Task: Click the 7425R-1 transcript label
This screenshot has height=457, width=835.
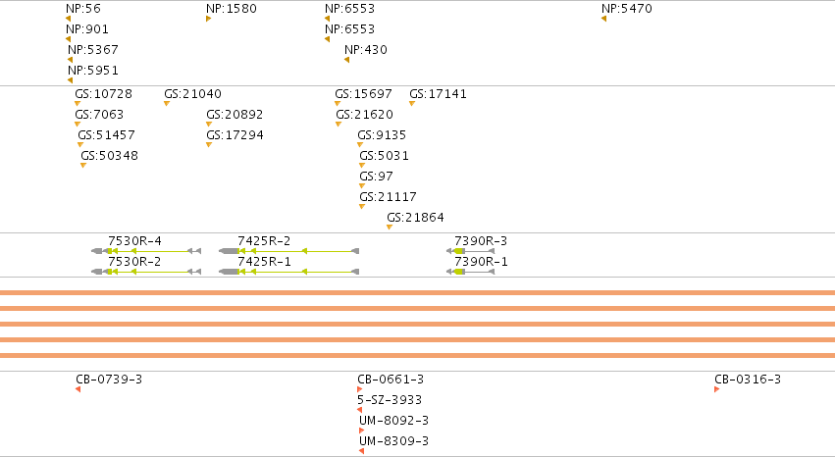Action: (x=264, y=262)
